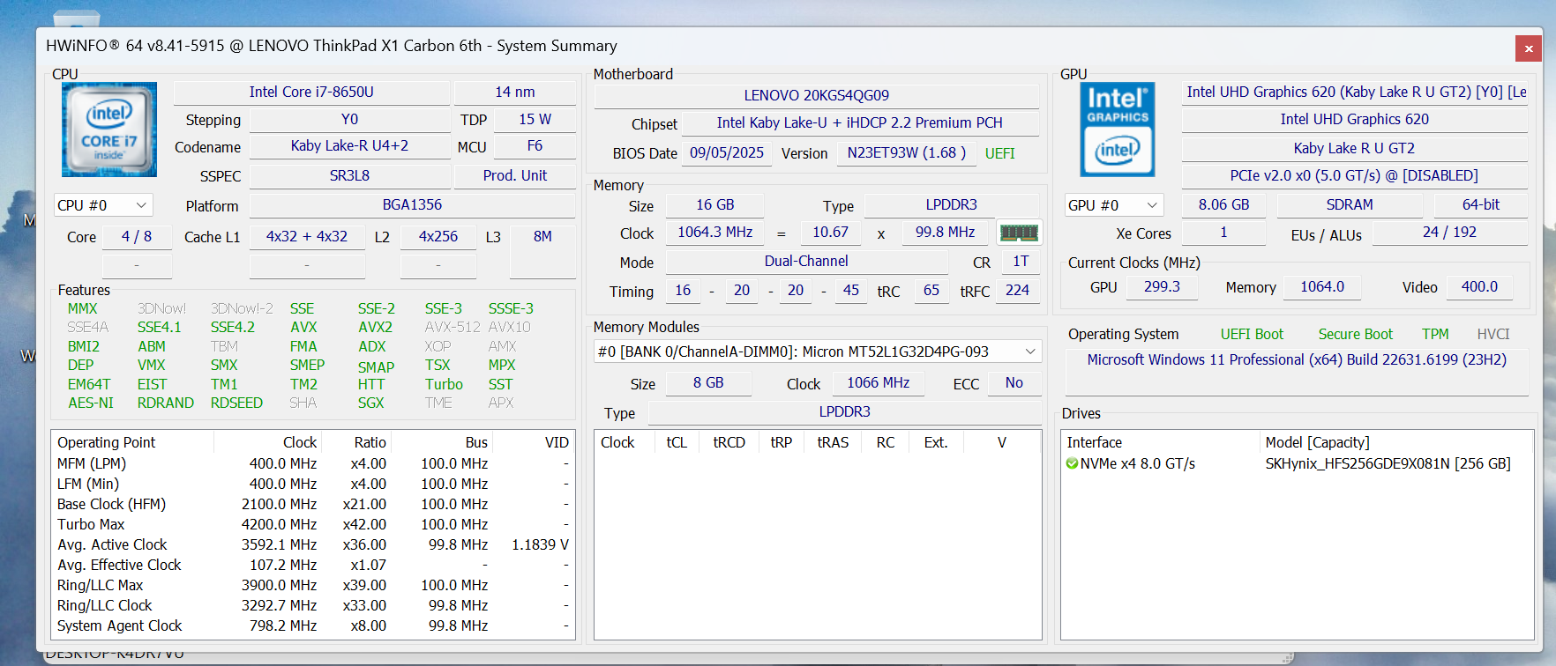
Task: Select the Dual-Channel memory mode field
Action: pos(807,261)
